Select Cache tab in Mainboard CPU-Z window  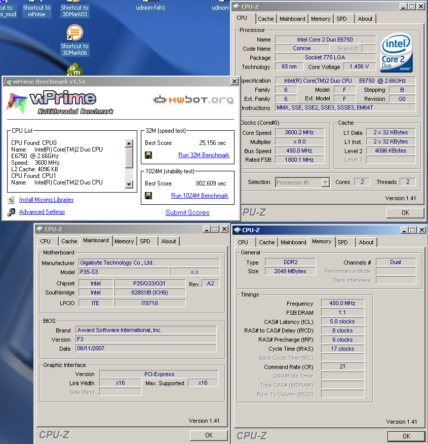coord(69,242)
